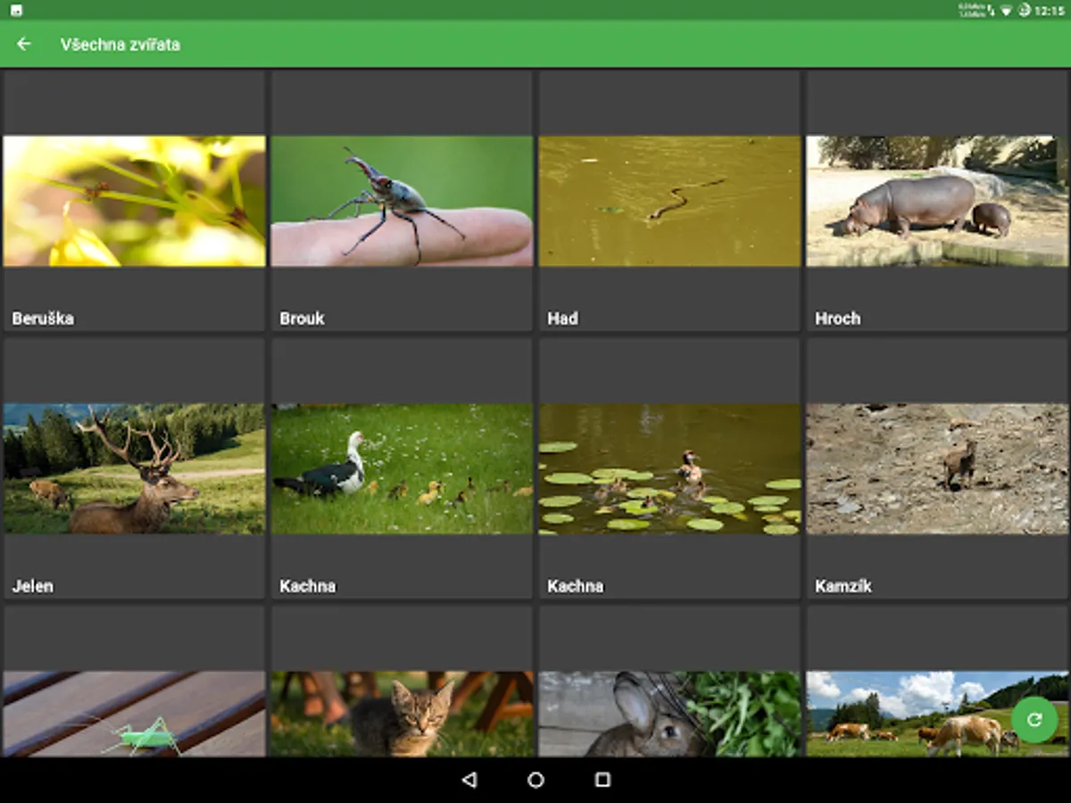Tap the back arrow in the toolbar

(22, 44)
